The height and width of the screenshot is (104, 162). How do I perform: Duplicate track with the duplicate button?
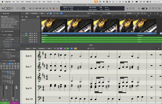click(x=26, y=17)
